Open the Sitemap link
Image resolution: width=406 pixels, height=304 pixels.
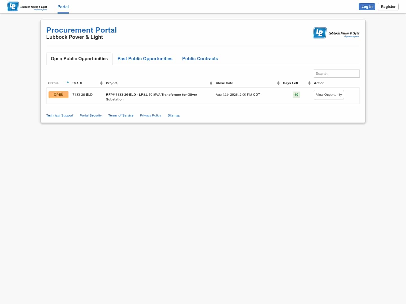tap(174, 116)
